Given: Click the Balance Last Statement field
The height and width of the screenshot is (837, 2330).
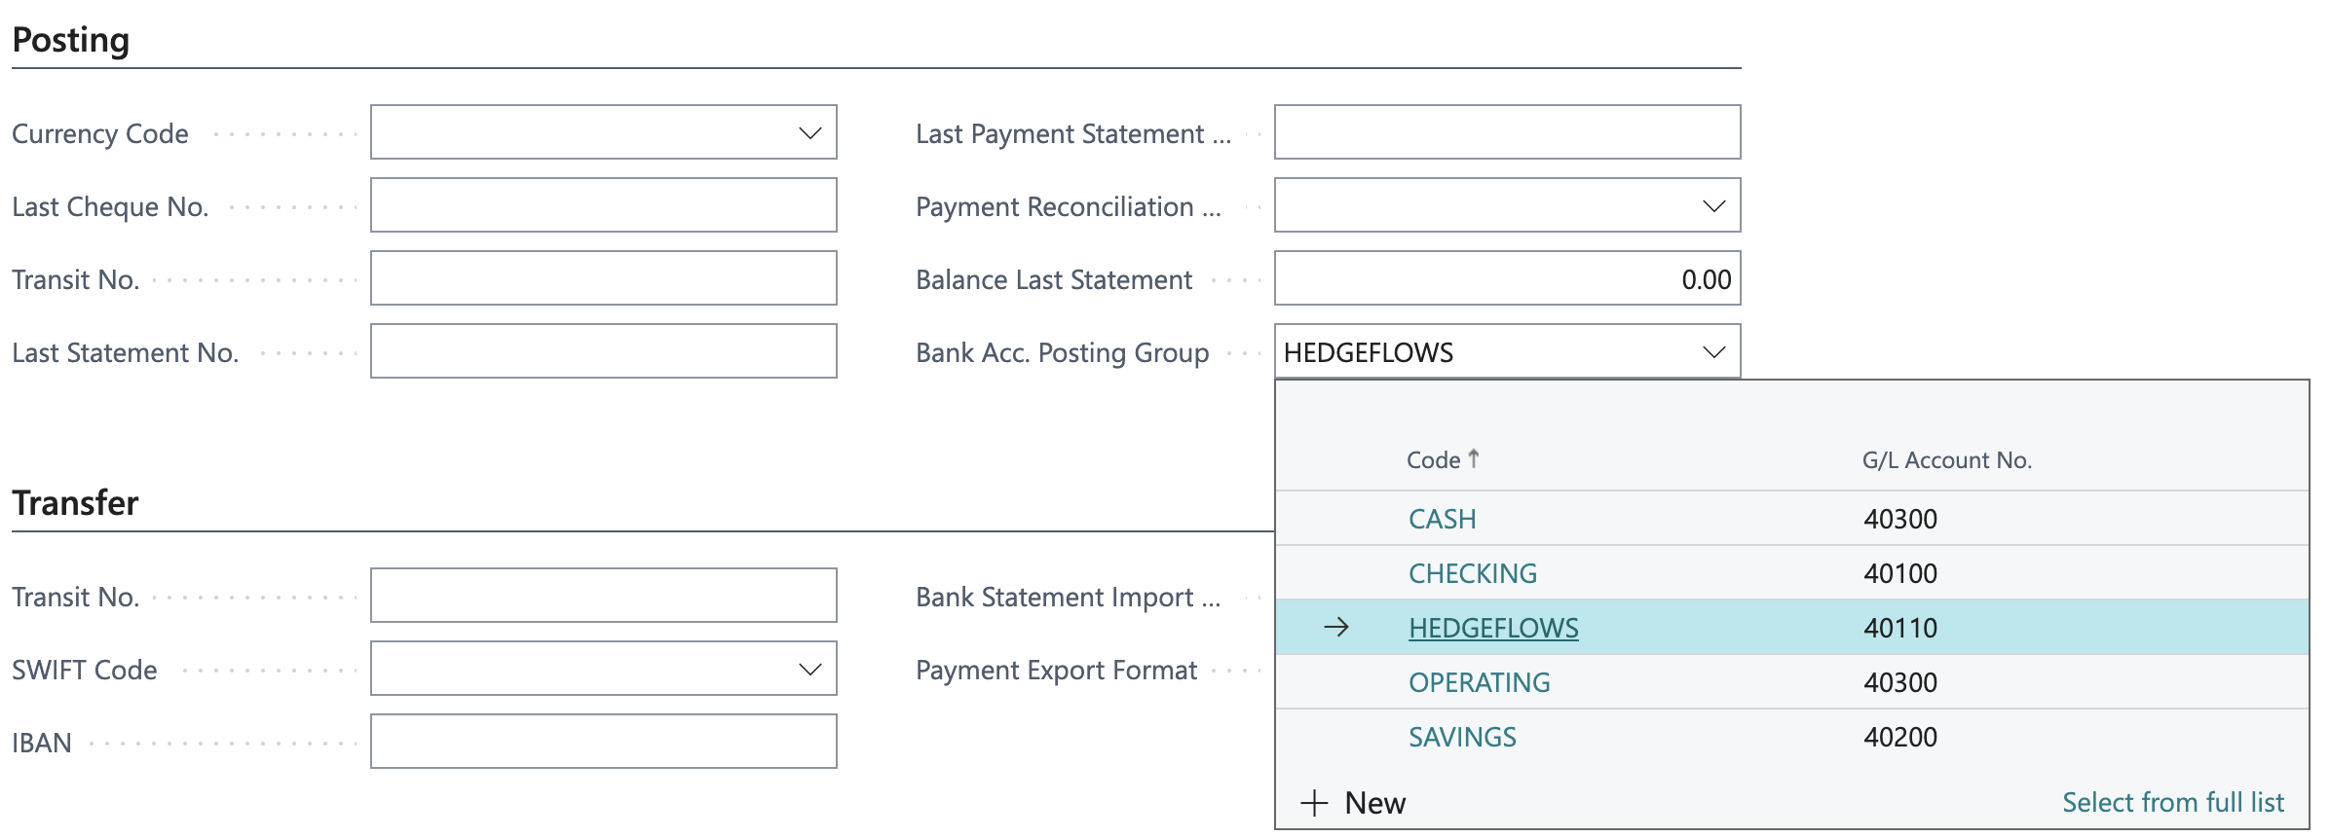Looking at the screenshot, I should [1506, 278].
